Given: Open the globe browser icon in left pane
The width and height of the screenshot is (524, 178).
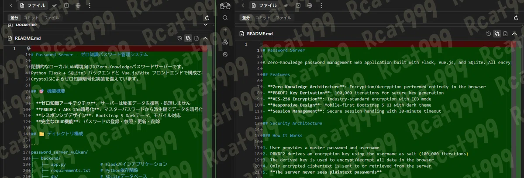Looking at the screenshot, I should (x=77, y=6).
